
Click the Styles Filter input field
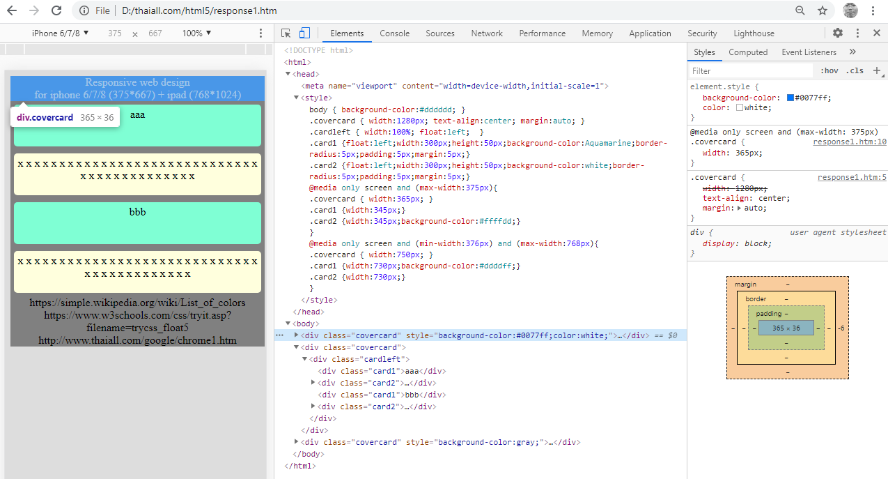[x=751, y=70]
